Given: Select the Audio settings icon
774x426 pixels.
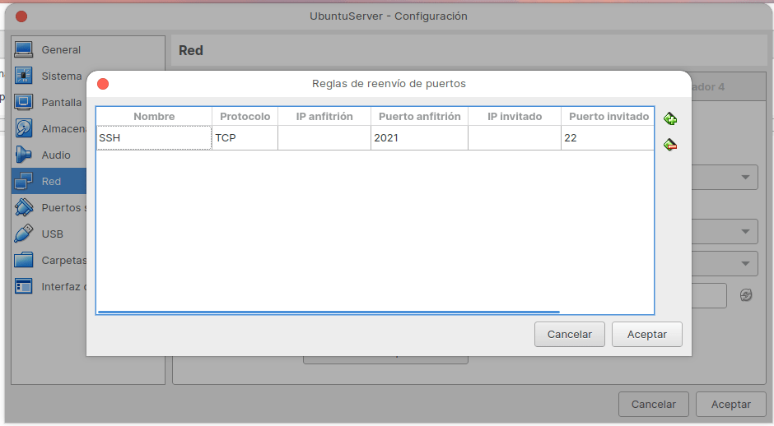Looking at the screenshot, I should point(23,155).
